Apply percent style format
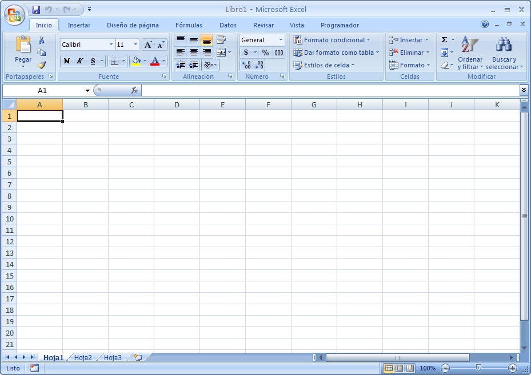The width and height of the screenshot is (531, 375). pyautogui.click(x=265, y=53)
